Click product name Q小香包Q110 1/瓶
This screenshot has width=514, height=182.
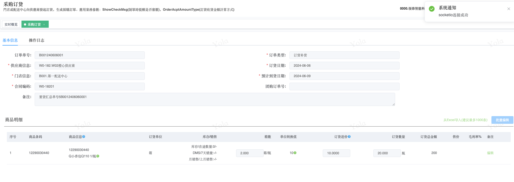82,156
